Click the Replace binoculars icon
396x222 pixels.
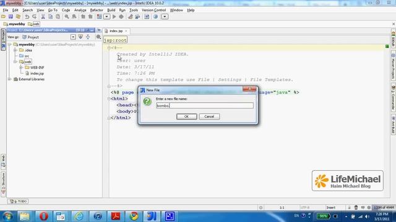tap(74, 17)
